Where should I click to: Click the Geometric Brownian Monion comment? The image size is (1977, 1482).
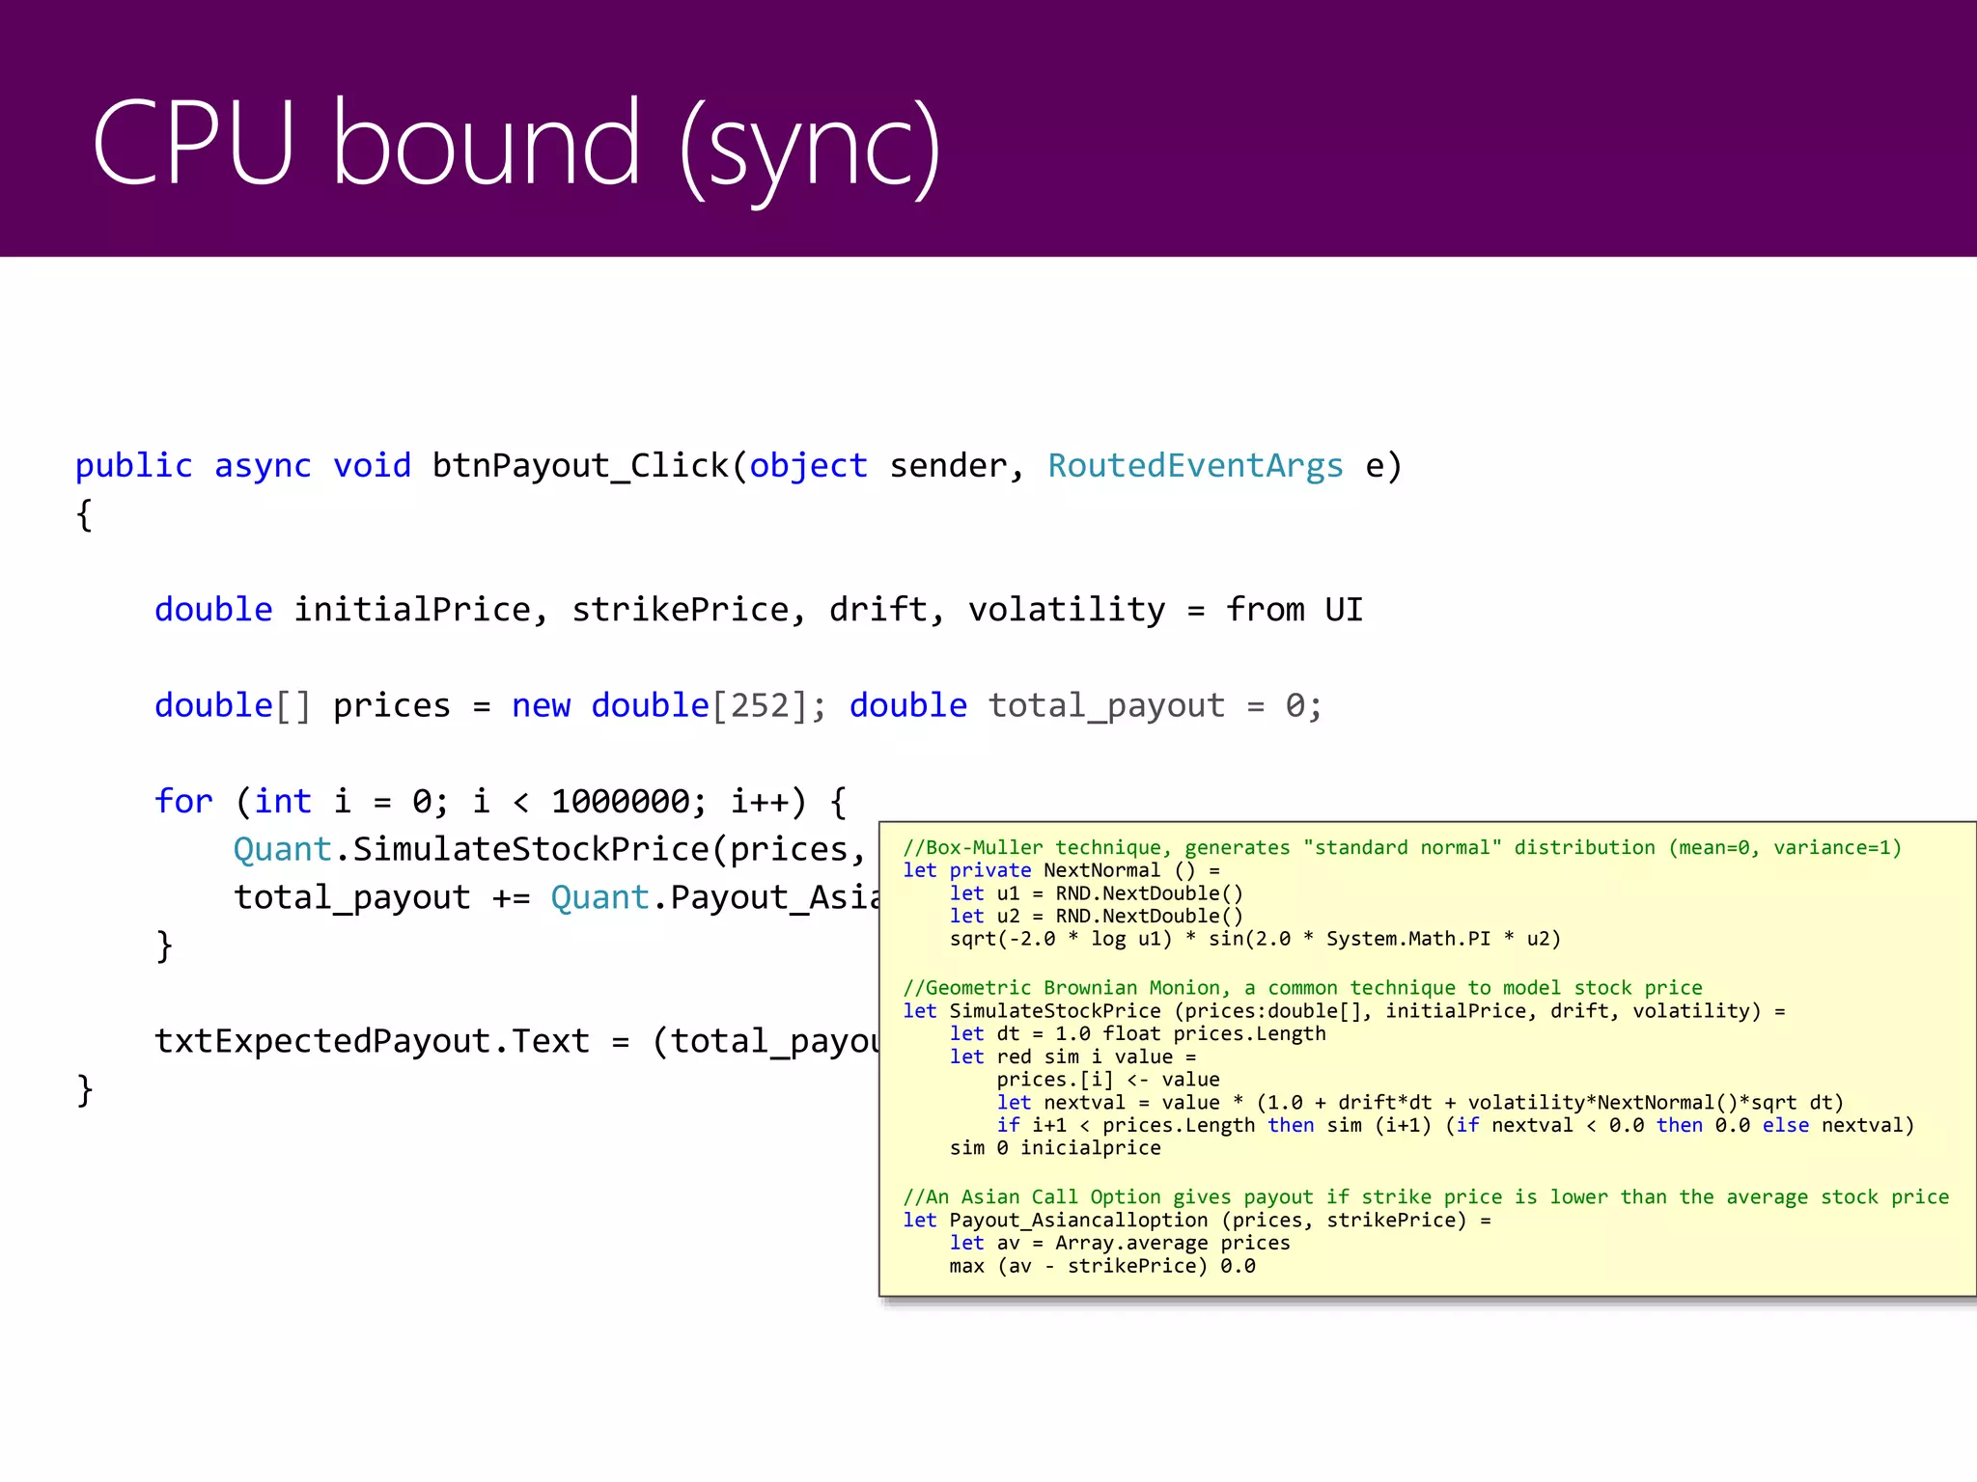pyautogui.click(x=1302, y=988)
